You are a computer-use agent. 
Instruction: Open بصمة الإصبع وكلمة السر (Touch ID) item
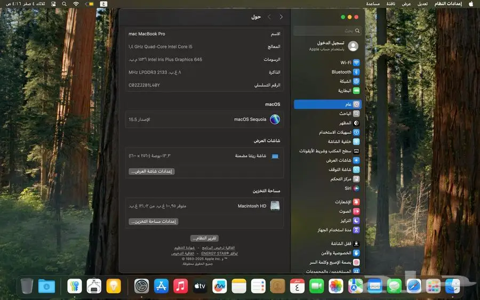click(x=327, y=262)
